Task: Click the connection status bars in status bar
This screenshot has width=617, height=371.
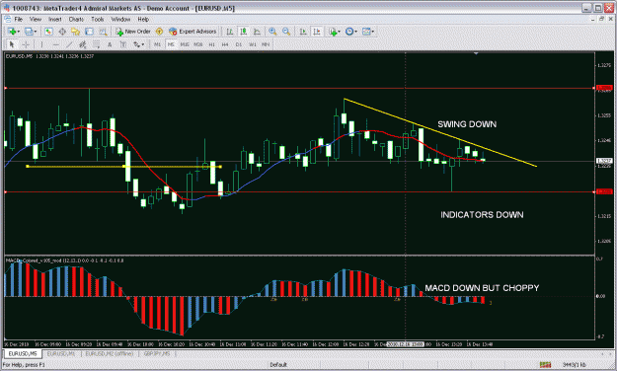Action: (x=545, y=365)
